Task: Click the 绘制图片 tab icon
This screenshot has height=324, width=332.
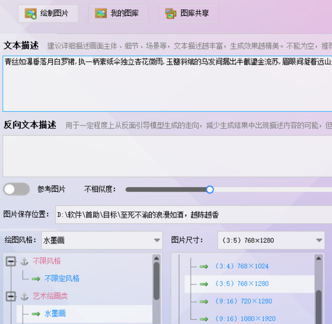Action: coord(31,14)
